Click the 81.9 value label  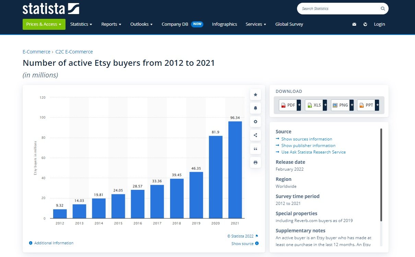click(216, 132)
